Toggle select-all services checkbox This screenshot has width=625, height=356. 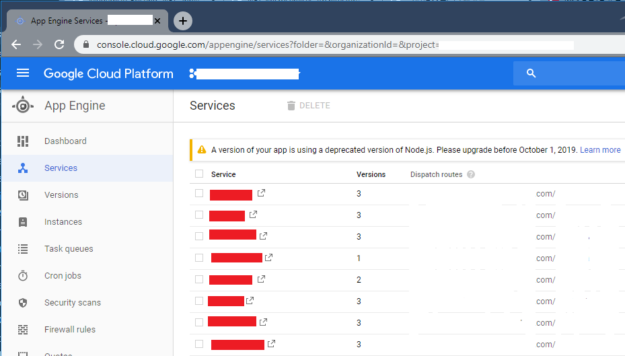199,174
